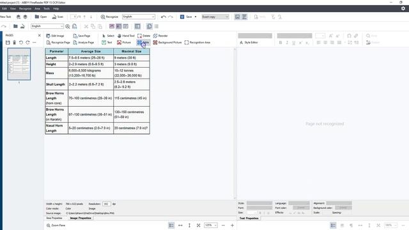The image size is (409, 230).
Task: Close the Pages panel
Action: click(39, 35)
